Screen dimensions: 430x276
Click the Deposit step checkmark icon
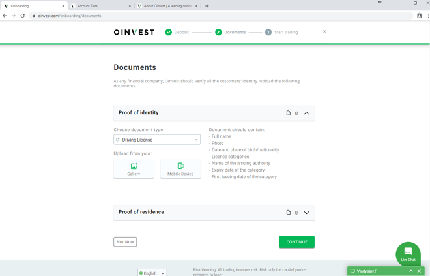pyautogui.click(x=168, y=32)
